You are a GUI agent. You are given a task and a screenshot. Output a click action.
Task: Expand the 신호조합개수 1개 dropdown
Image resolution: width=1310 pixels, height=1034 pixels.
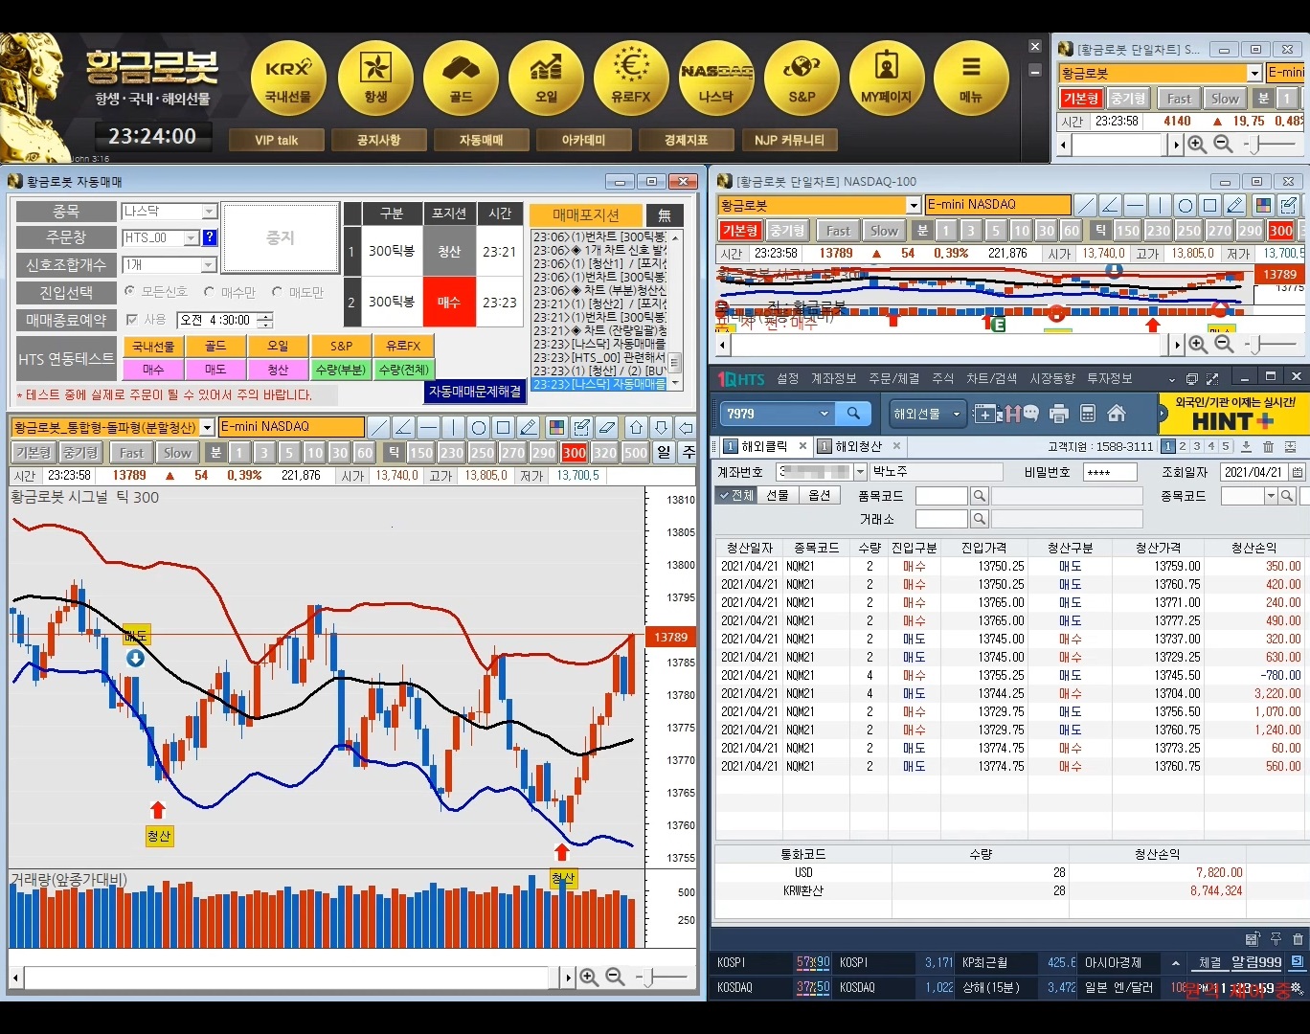pyautogui.click(x=209, y=264)
